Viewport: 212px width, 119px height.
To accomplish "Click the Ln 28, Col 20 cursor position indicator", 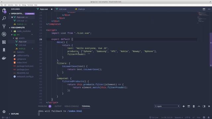I will click(x=167, y=117).
